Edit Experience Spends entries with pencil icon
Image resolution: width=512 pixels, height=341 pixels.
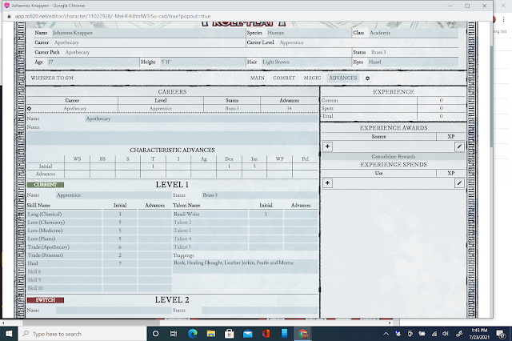point(459,183)
